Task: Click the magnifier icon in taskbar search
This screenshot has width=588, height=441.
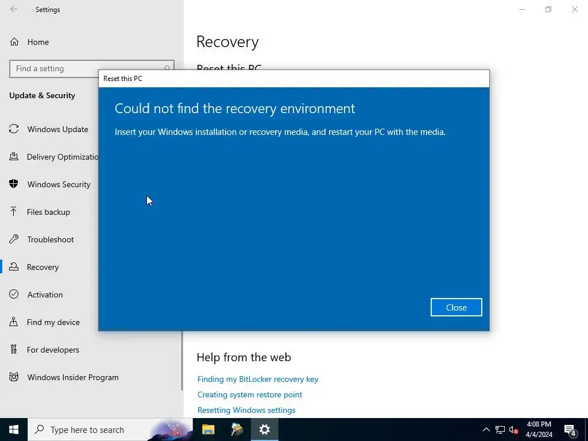Action: (39, 430)
